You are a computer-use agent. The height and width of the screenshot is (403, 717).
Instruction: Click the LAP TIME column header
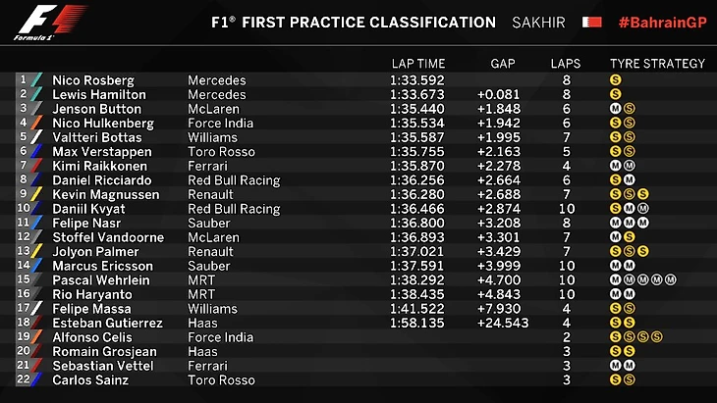click(418, 64)
